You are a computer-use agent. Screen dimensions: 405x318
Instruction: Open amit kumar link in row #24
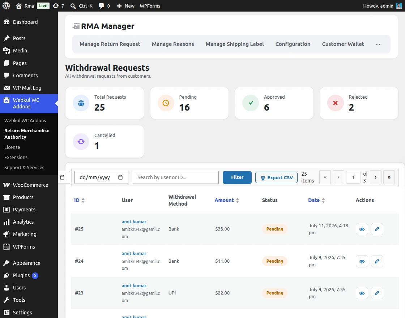134,254
